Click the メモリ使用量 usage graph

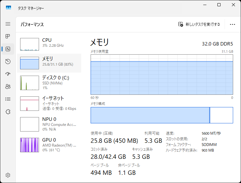tap(162, 75)
